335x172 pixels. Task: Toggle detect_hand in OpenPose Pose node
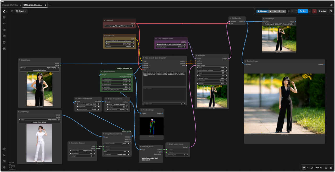tap(116, 79)
